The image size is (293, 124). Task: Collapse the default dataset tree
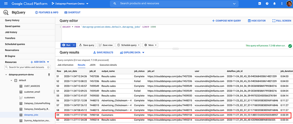pos(11,80)
